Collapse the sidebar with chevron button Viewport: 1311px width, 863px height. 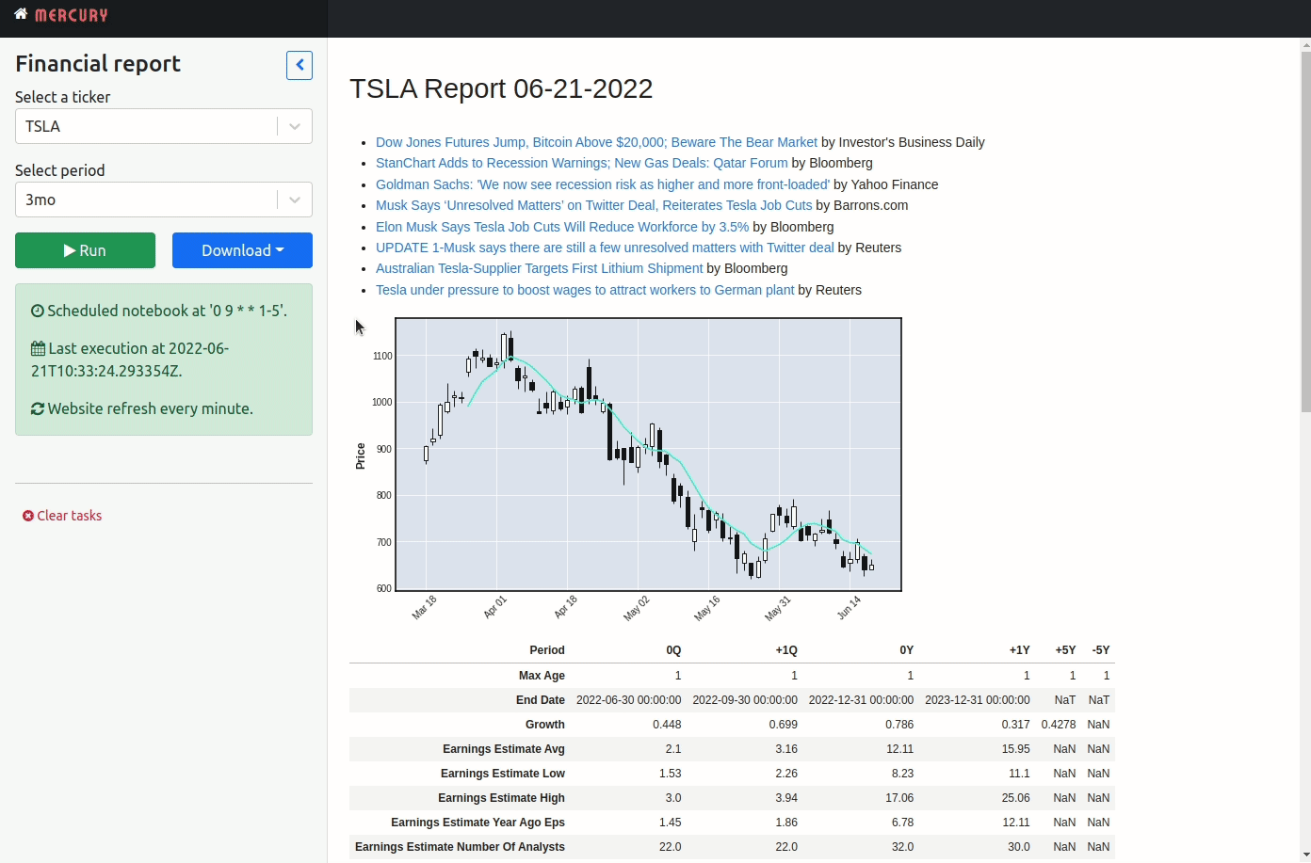[x=299, y=65]
